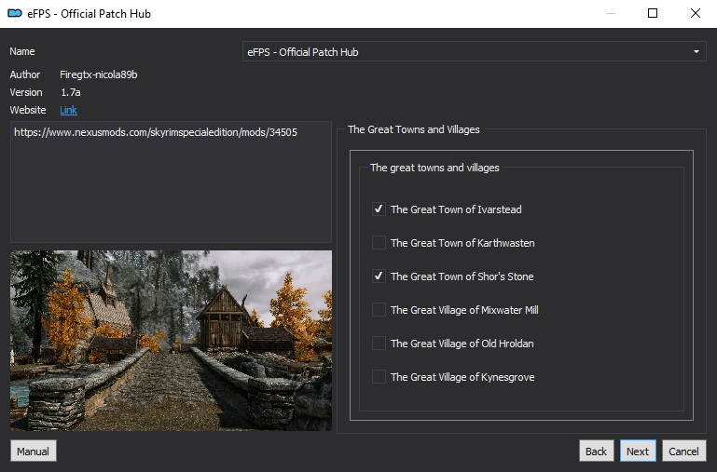The image size is (717, 472).
Task: Click the Name field label
Action: 22,51
